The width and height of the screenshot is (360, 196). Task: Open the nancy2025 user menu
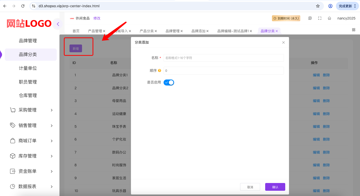(346, 18)
